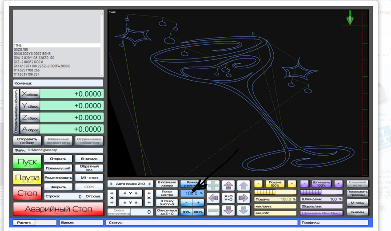This screenshot has width=391, height=231.
Task: Toggle Показывать границы
Action: point(357,193)
